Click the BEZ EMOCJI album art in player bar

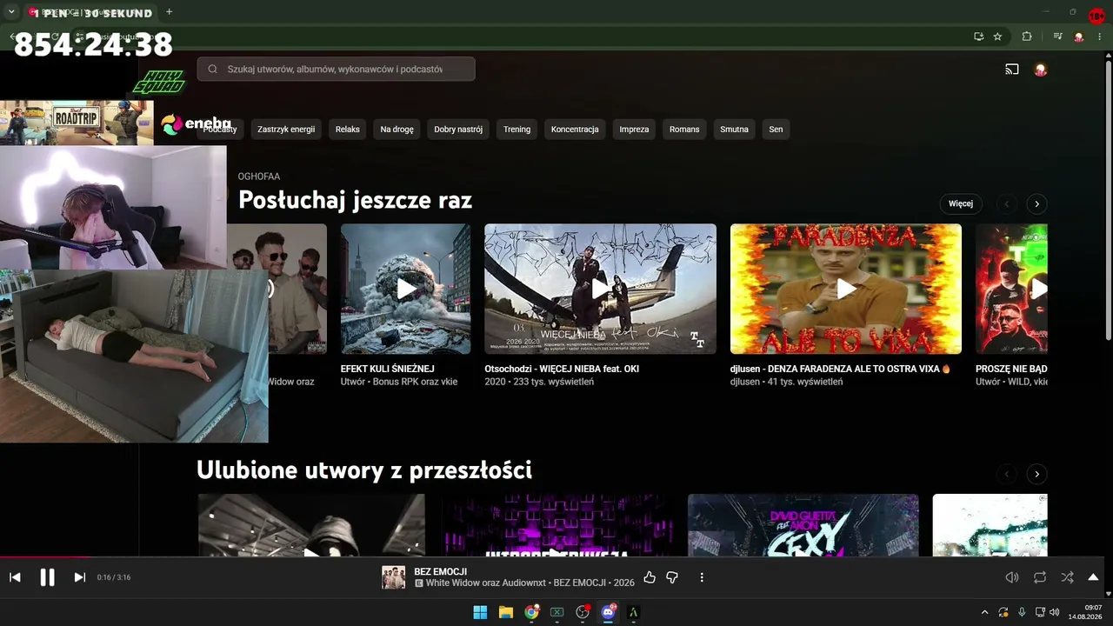click(x=394, y=577)
